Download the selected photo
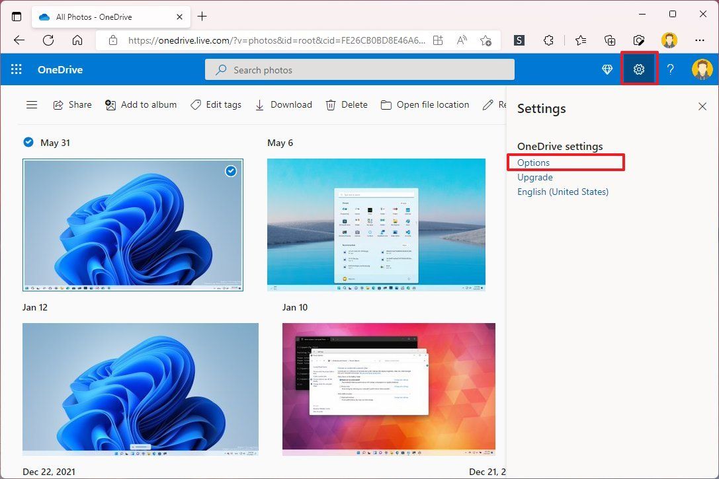The height and width of the screenshot is (479, 719). click(x=283, y=104)
